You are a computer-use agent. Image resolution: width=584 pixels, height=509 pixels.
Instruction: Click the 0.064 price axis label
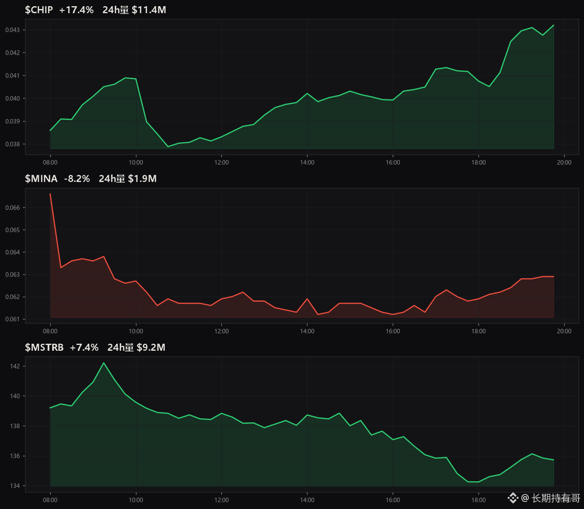[x=12, y=252]
